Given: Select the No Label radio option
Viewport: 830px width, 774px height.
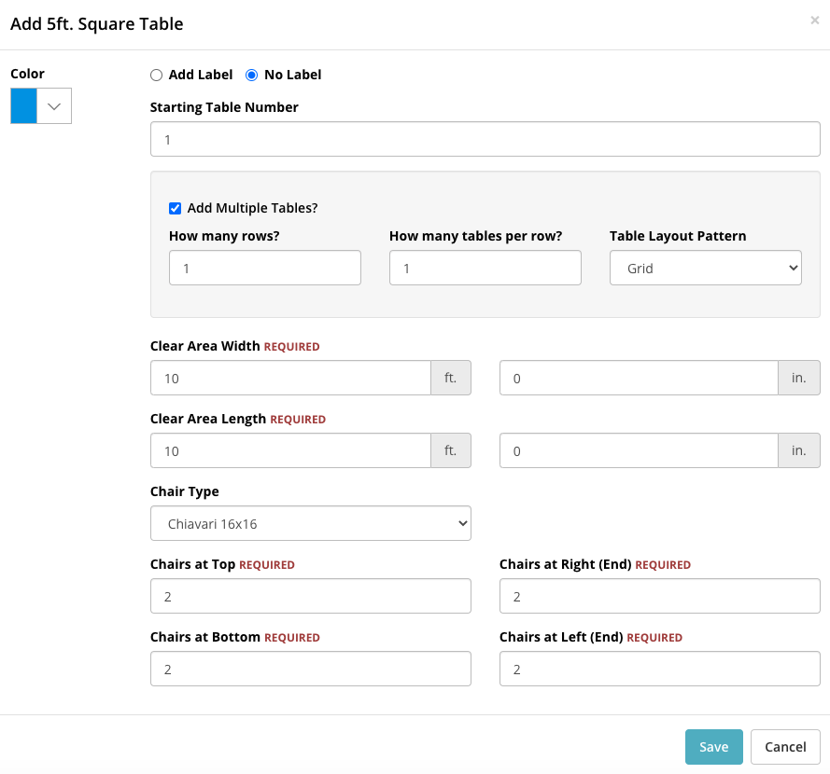Looking at the screenshot, I should tap(251, 76).
